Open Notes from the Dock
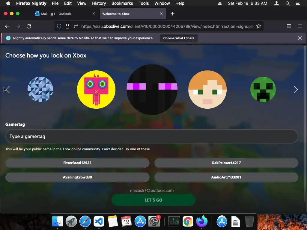This screenshot has height=230, width=307. [x=113, y=221]
